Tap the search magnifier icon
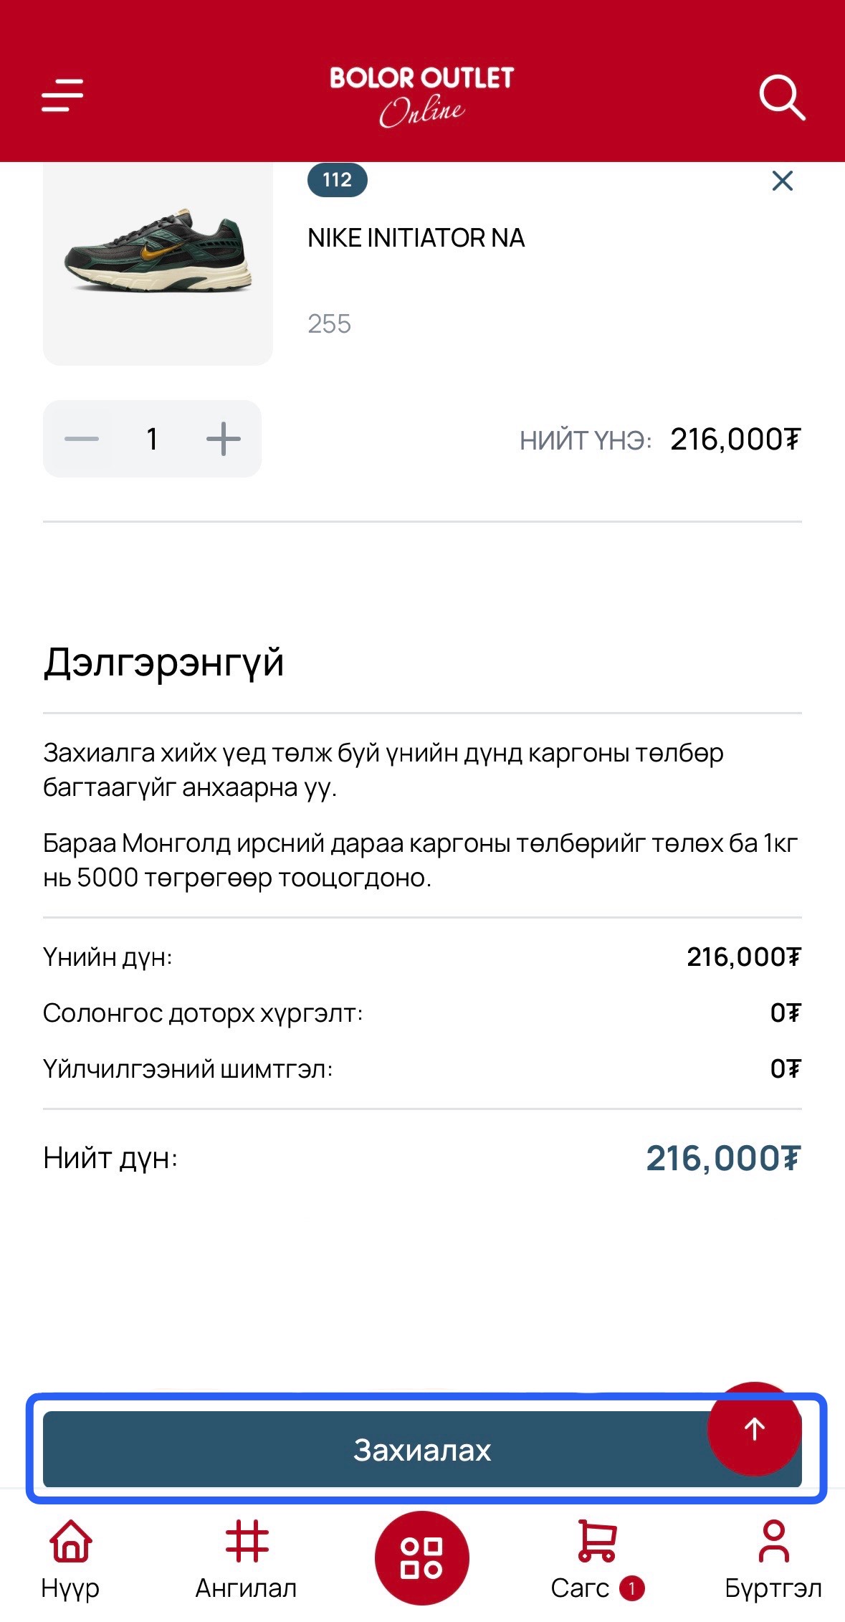Screen dimensions: 845x1622 point(781,97)
